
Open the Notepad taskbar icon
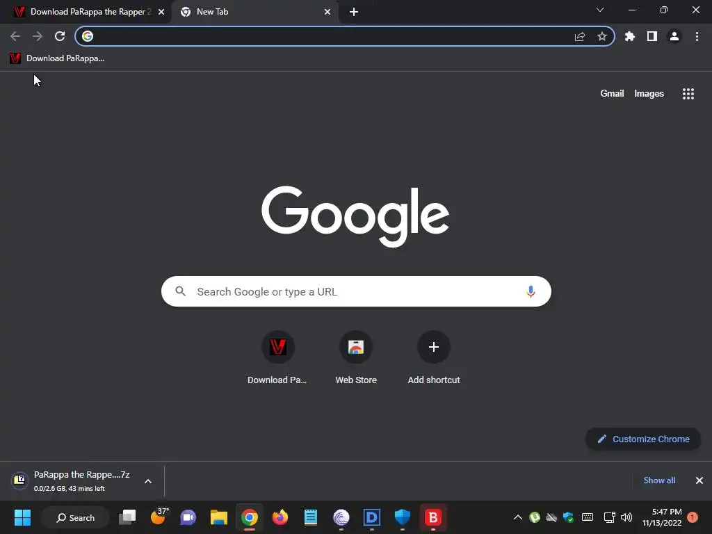311,517
